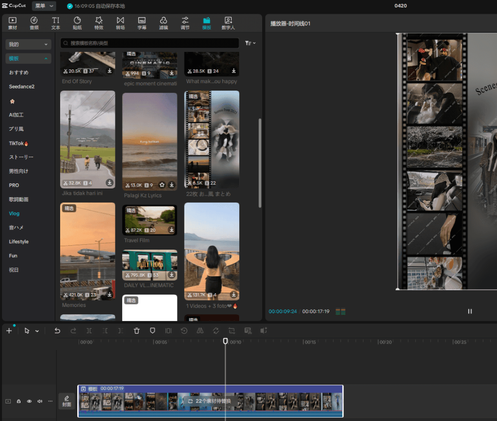Screen dimensions: 497x421
Task: Favorite the Palagi Kz Lyrics template
Action: coord(162,185)
